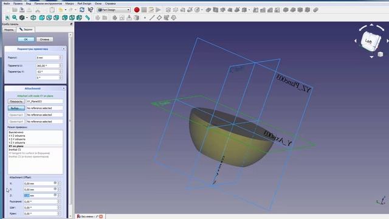The image size is (389, 219).
Task: Open the Вид menu
Action: click(x=29, y=4)
